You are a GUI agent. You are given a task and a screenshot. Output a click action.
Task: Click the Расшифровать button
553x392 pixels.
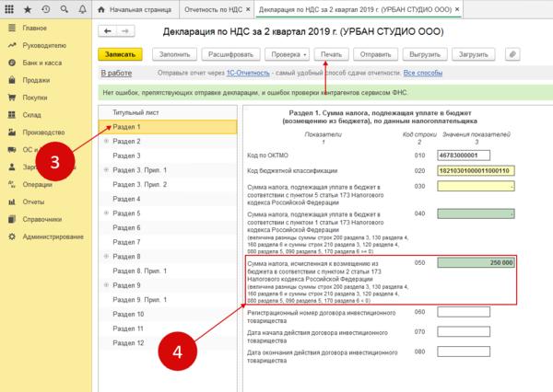[230, 54]
